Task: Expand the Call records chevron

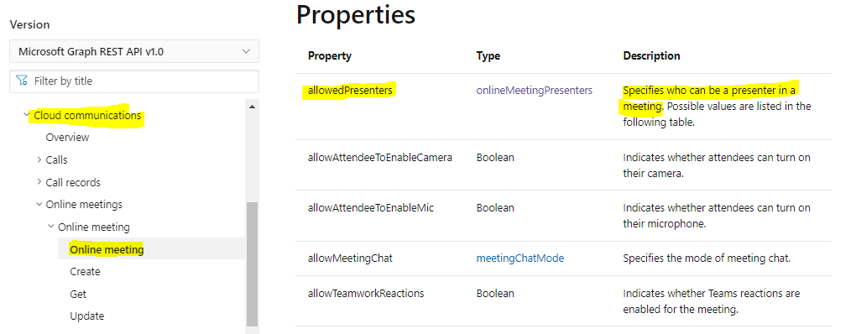Action: pyautogui.click(x=39, y=182)
